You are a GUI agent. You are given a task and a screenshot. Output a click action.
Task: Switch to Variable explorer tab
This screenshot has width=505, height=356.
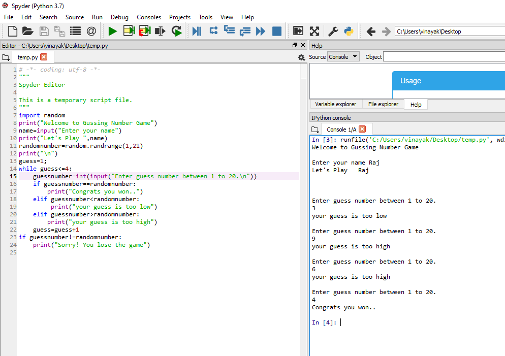(336, 104)
